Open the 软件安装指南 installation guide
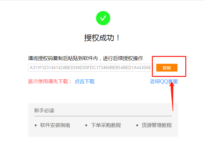205x150 pixels. coord(55,125)
